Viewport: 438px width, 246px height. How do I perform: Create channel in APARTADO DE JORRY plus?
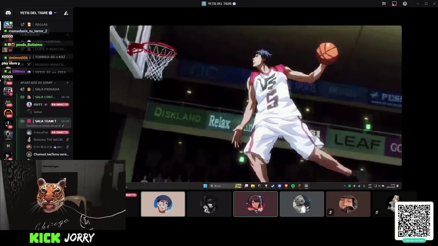[x=67, y=83]
